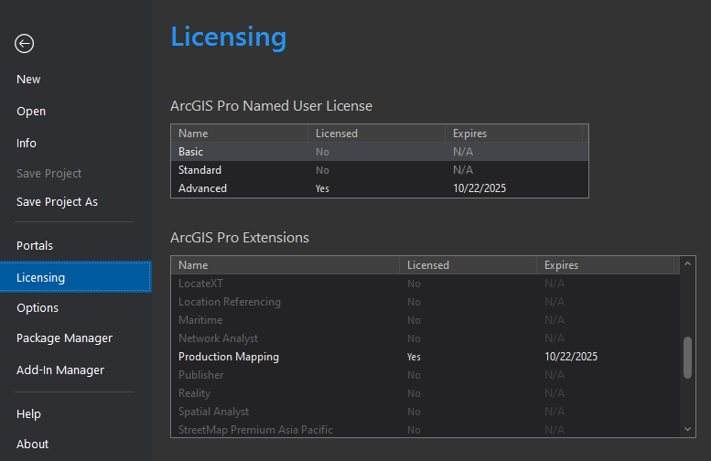Select the Advanced license row
The height and width of the screenshot is (461, 711).
pyautogui.click(x=379, y=188)
